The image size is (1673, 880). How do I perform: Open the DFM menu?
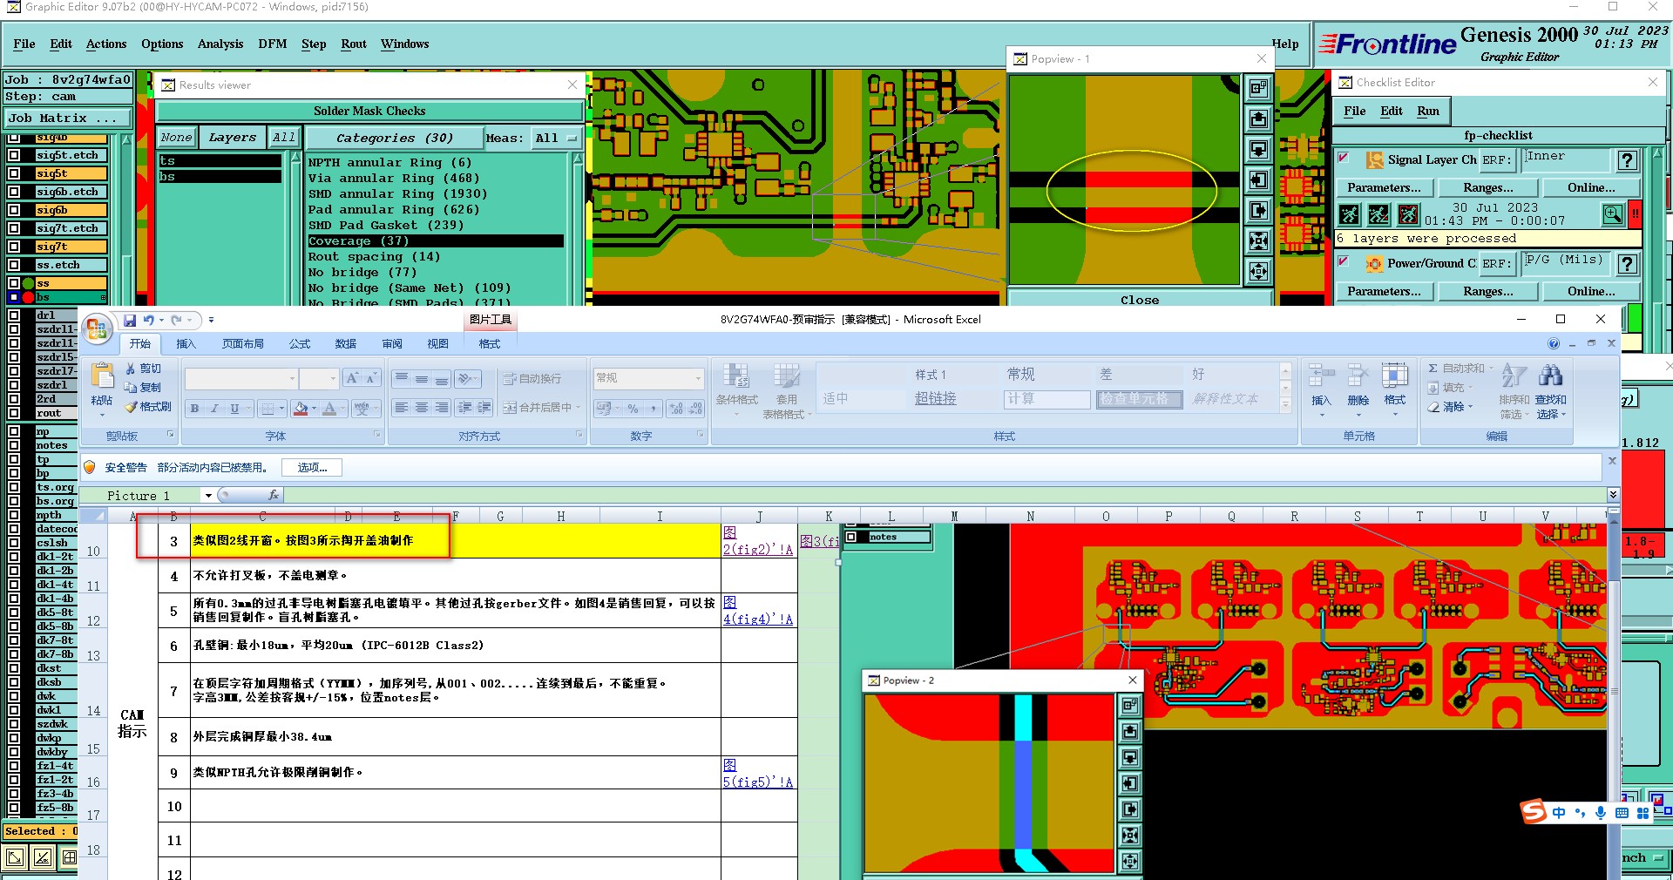(273, 44)
